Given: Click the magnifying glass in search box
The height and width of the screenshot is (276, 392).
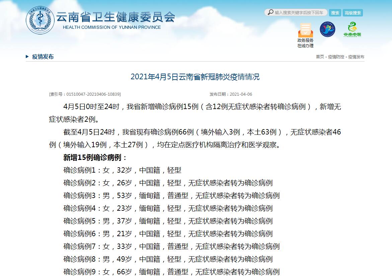Looking at the screenshot, I should tap(270, 12).
